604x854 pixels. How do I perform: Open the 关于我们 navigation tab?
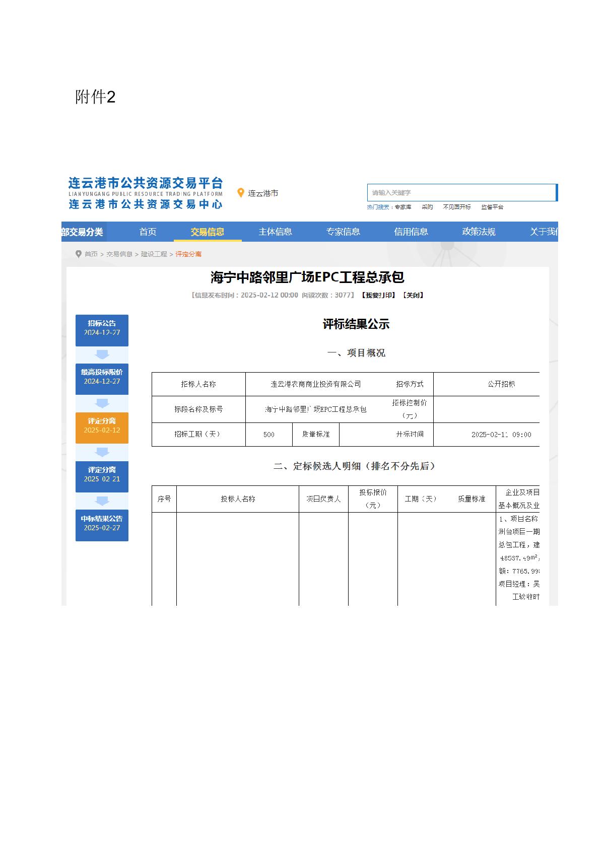tap(544, 232)
